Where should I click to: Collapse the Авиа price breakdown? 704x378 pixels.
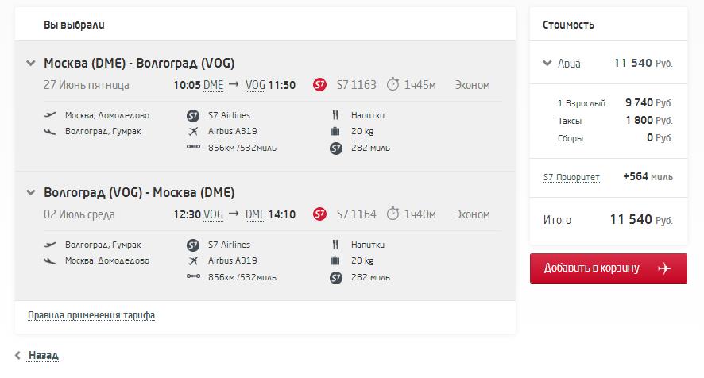tap(547, 64)
